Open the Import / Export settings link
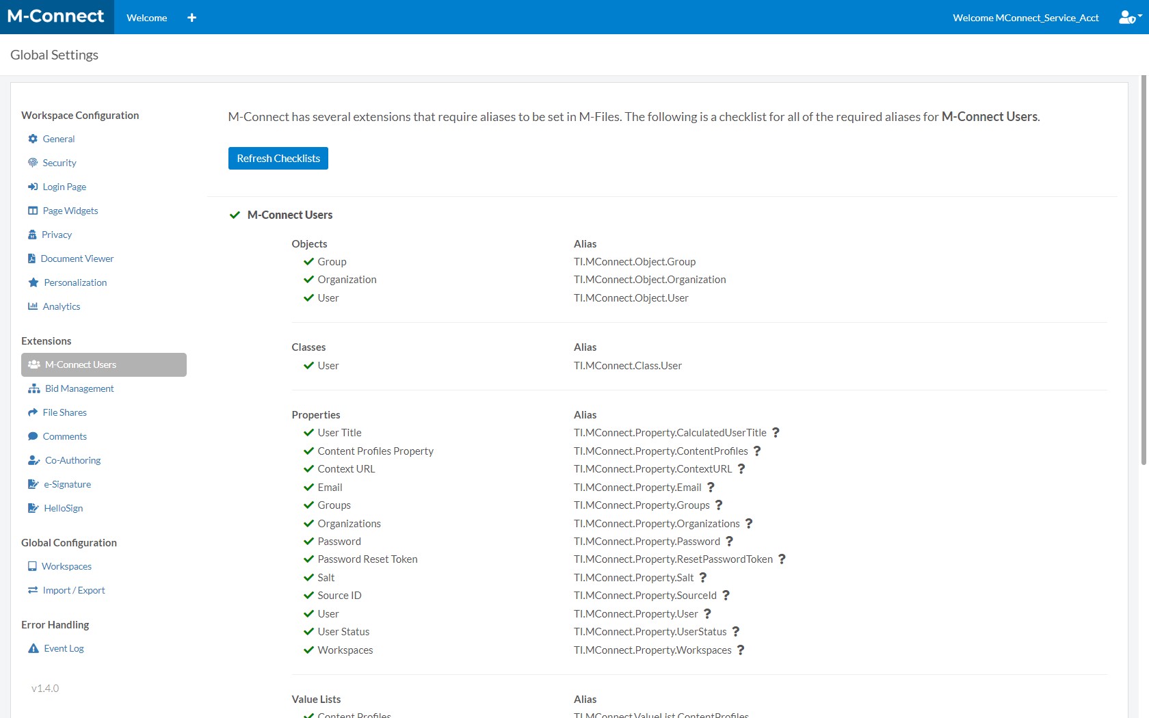 tap(73, 590)
